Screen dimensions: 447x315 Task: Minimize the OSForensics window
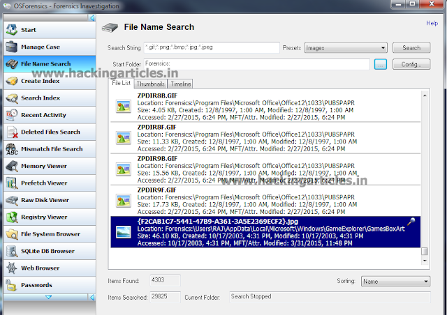point(398,4)
